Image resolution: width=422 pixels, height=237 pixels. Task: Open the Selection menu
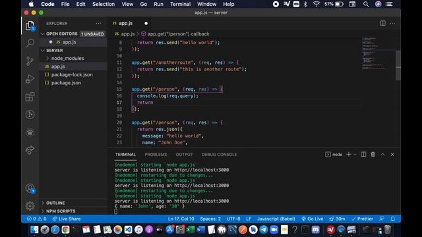(x=104, y=4)
